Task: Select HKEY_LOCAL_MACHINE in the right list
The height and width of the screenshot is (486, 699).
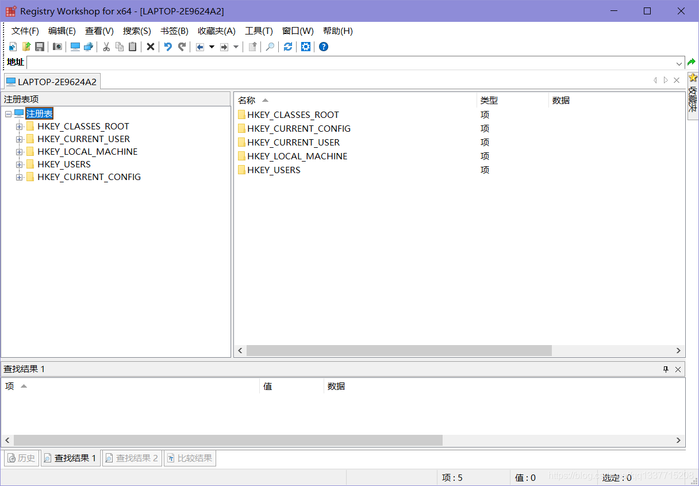Action: (297, 156)
